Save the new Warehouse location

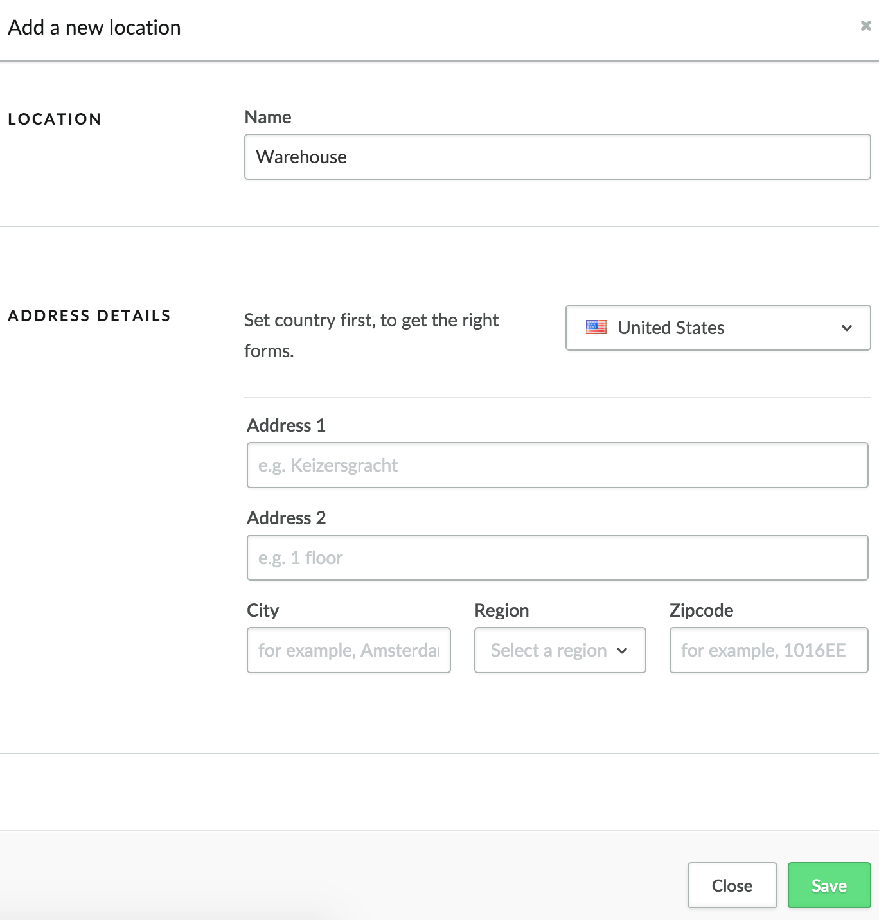[x=828, y=885]
